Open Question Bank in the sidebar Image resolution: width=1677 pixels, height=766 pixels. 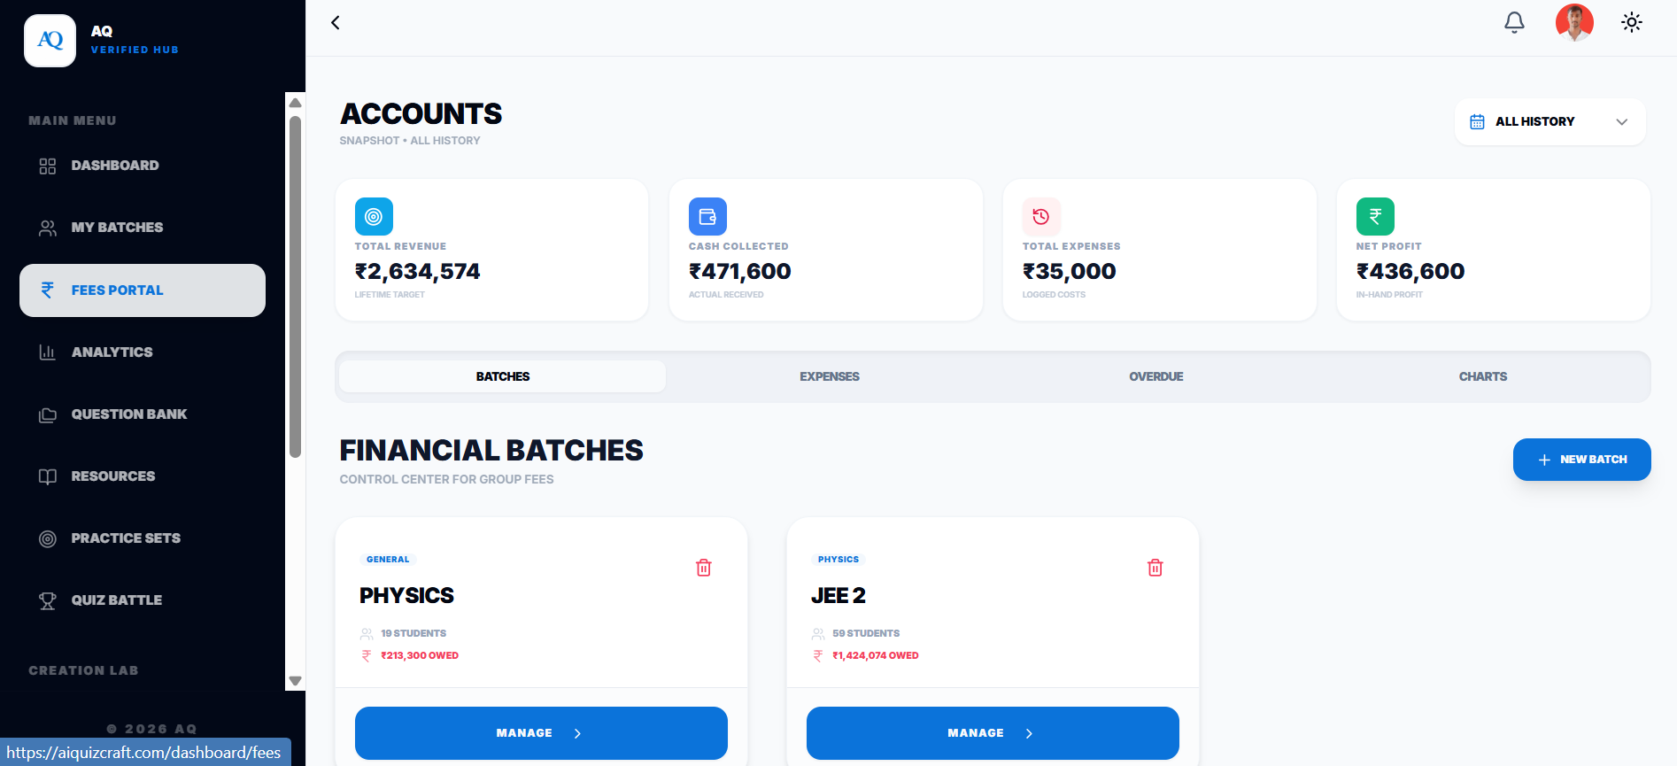[143, 414]
